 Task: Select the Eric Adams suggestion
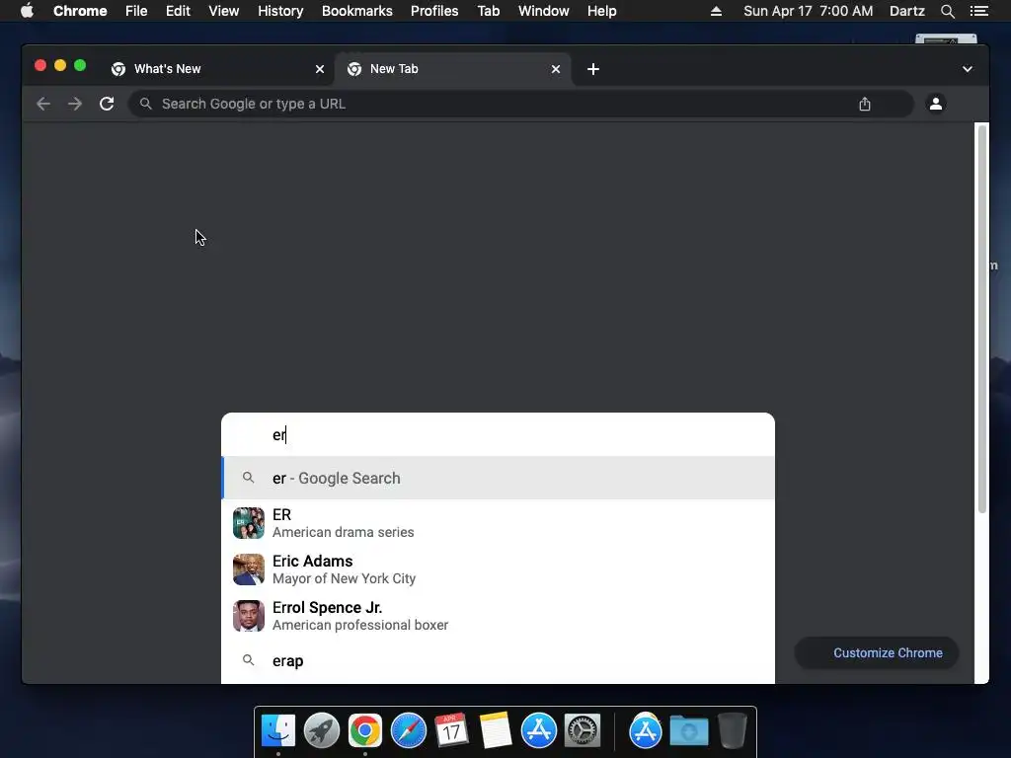point(498,569)
